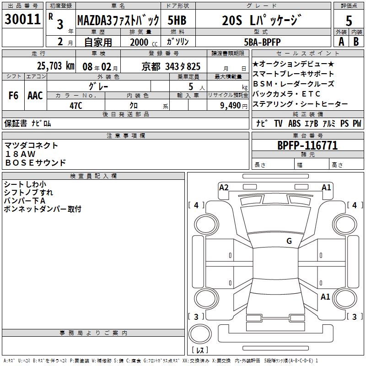Select the エアB airbag equipment item
Viewport: 366px width, 366px height.
coord(312,123)
